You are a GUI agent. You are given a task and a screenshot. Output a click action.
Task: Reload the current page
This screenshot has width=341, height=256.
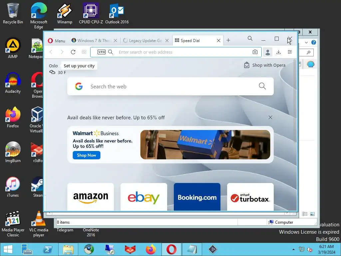coord(73,52)
